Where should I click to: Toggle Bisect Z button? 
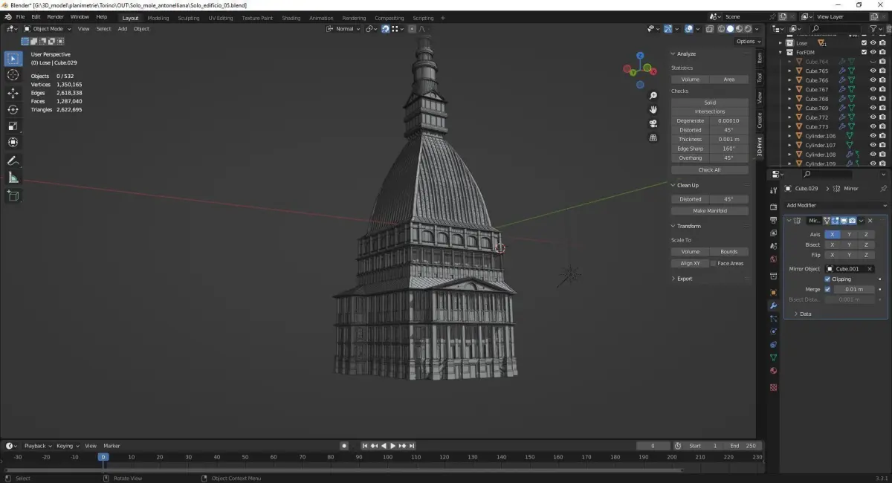[x=866, y=244]
